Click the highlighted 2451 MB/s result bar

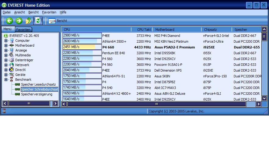point(82,47)
